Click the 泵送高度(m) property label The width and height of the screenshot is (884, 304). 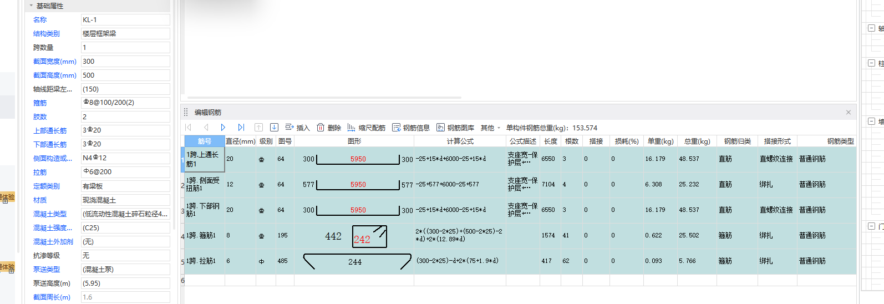(x=52, y=283)
